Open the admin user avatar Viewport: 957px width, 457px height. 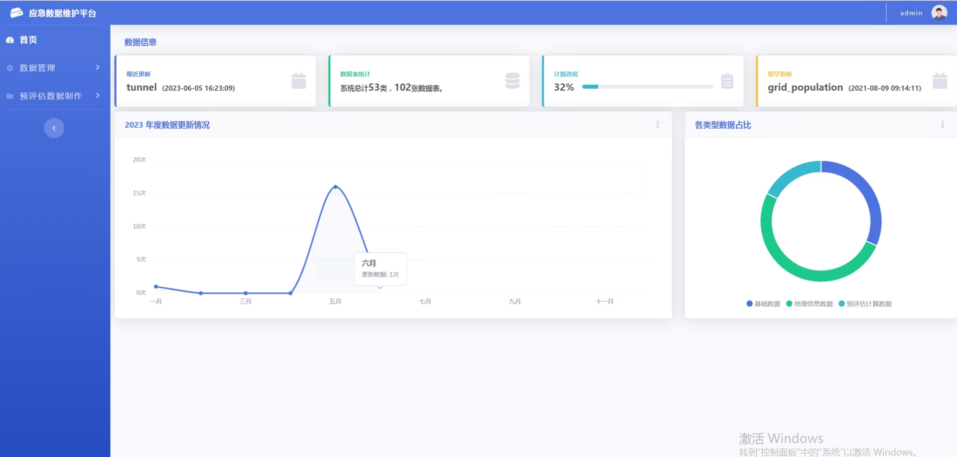939,13
